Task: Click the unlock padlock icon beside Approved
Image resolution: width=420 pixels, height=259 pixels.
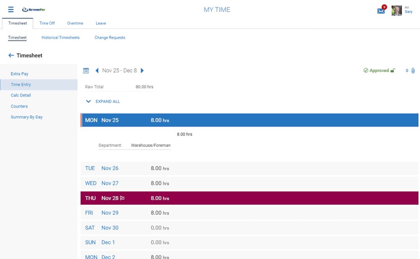Action: 393,71
